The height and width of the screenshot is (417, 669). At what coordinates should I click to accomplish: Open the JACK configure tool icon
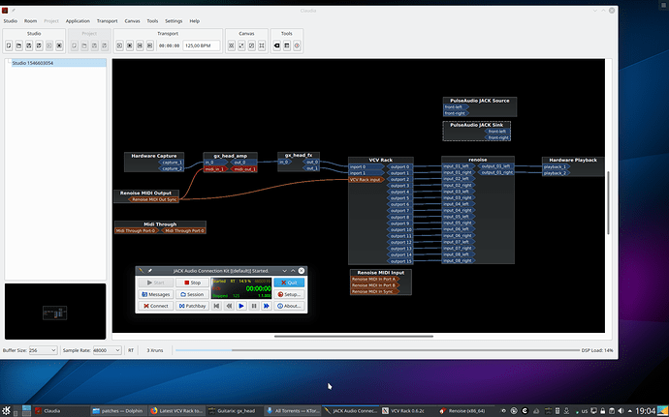(x=287, y=45)
